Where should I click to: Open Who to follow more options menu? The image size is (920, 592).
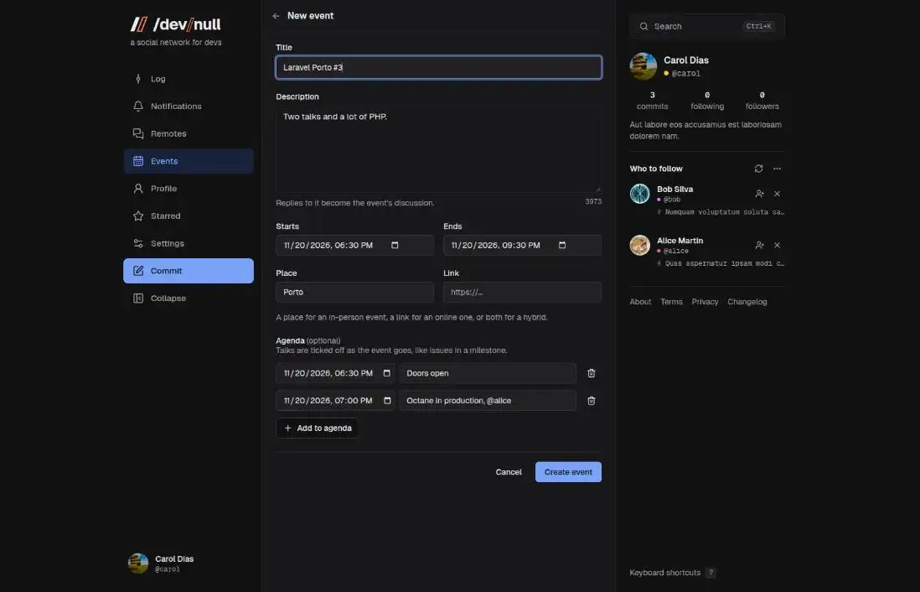pyautogui.click(x=777, y=169)
